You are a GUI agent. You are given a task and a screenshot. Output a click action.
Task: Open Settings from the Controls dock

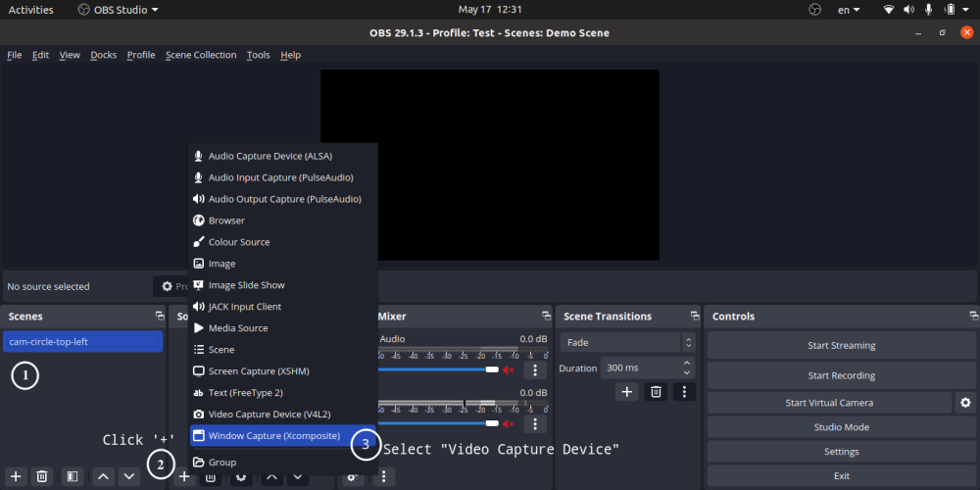(x=841, y=451)
